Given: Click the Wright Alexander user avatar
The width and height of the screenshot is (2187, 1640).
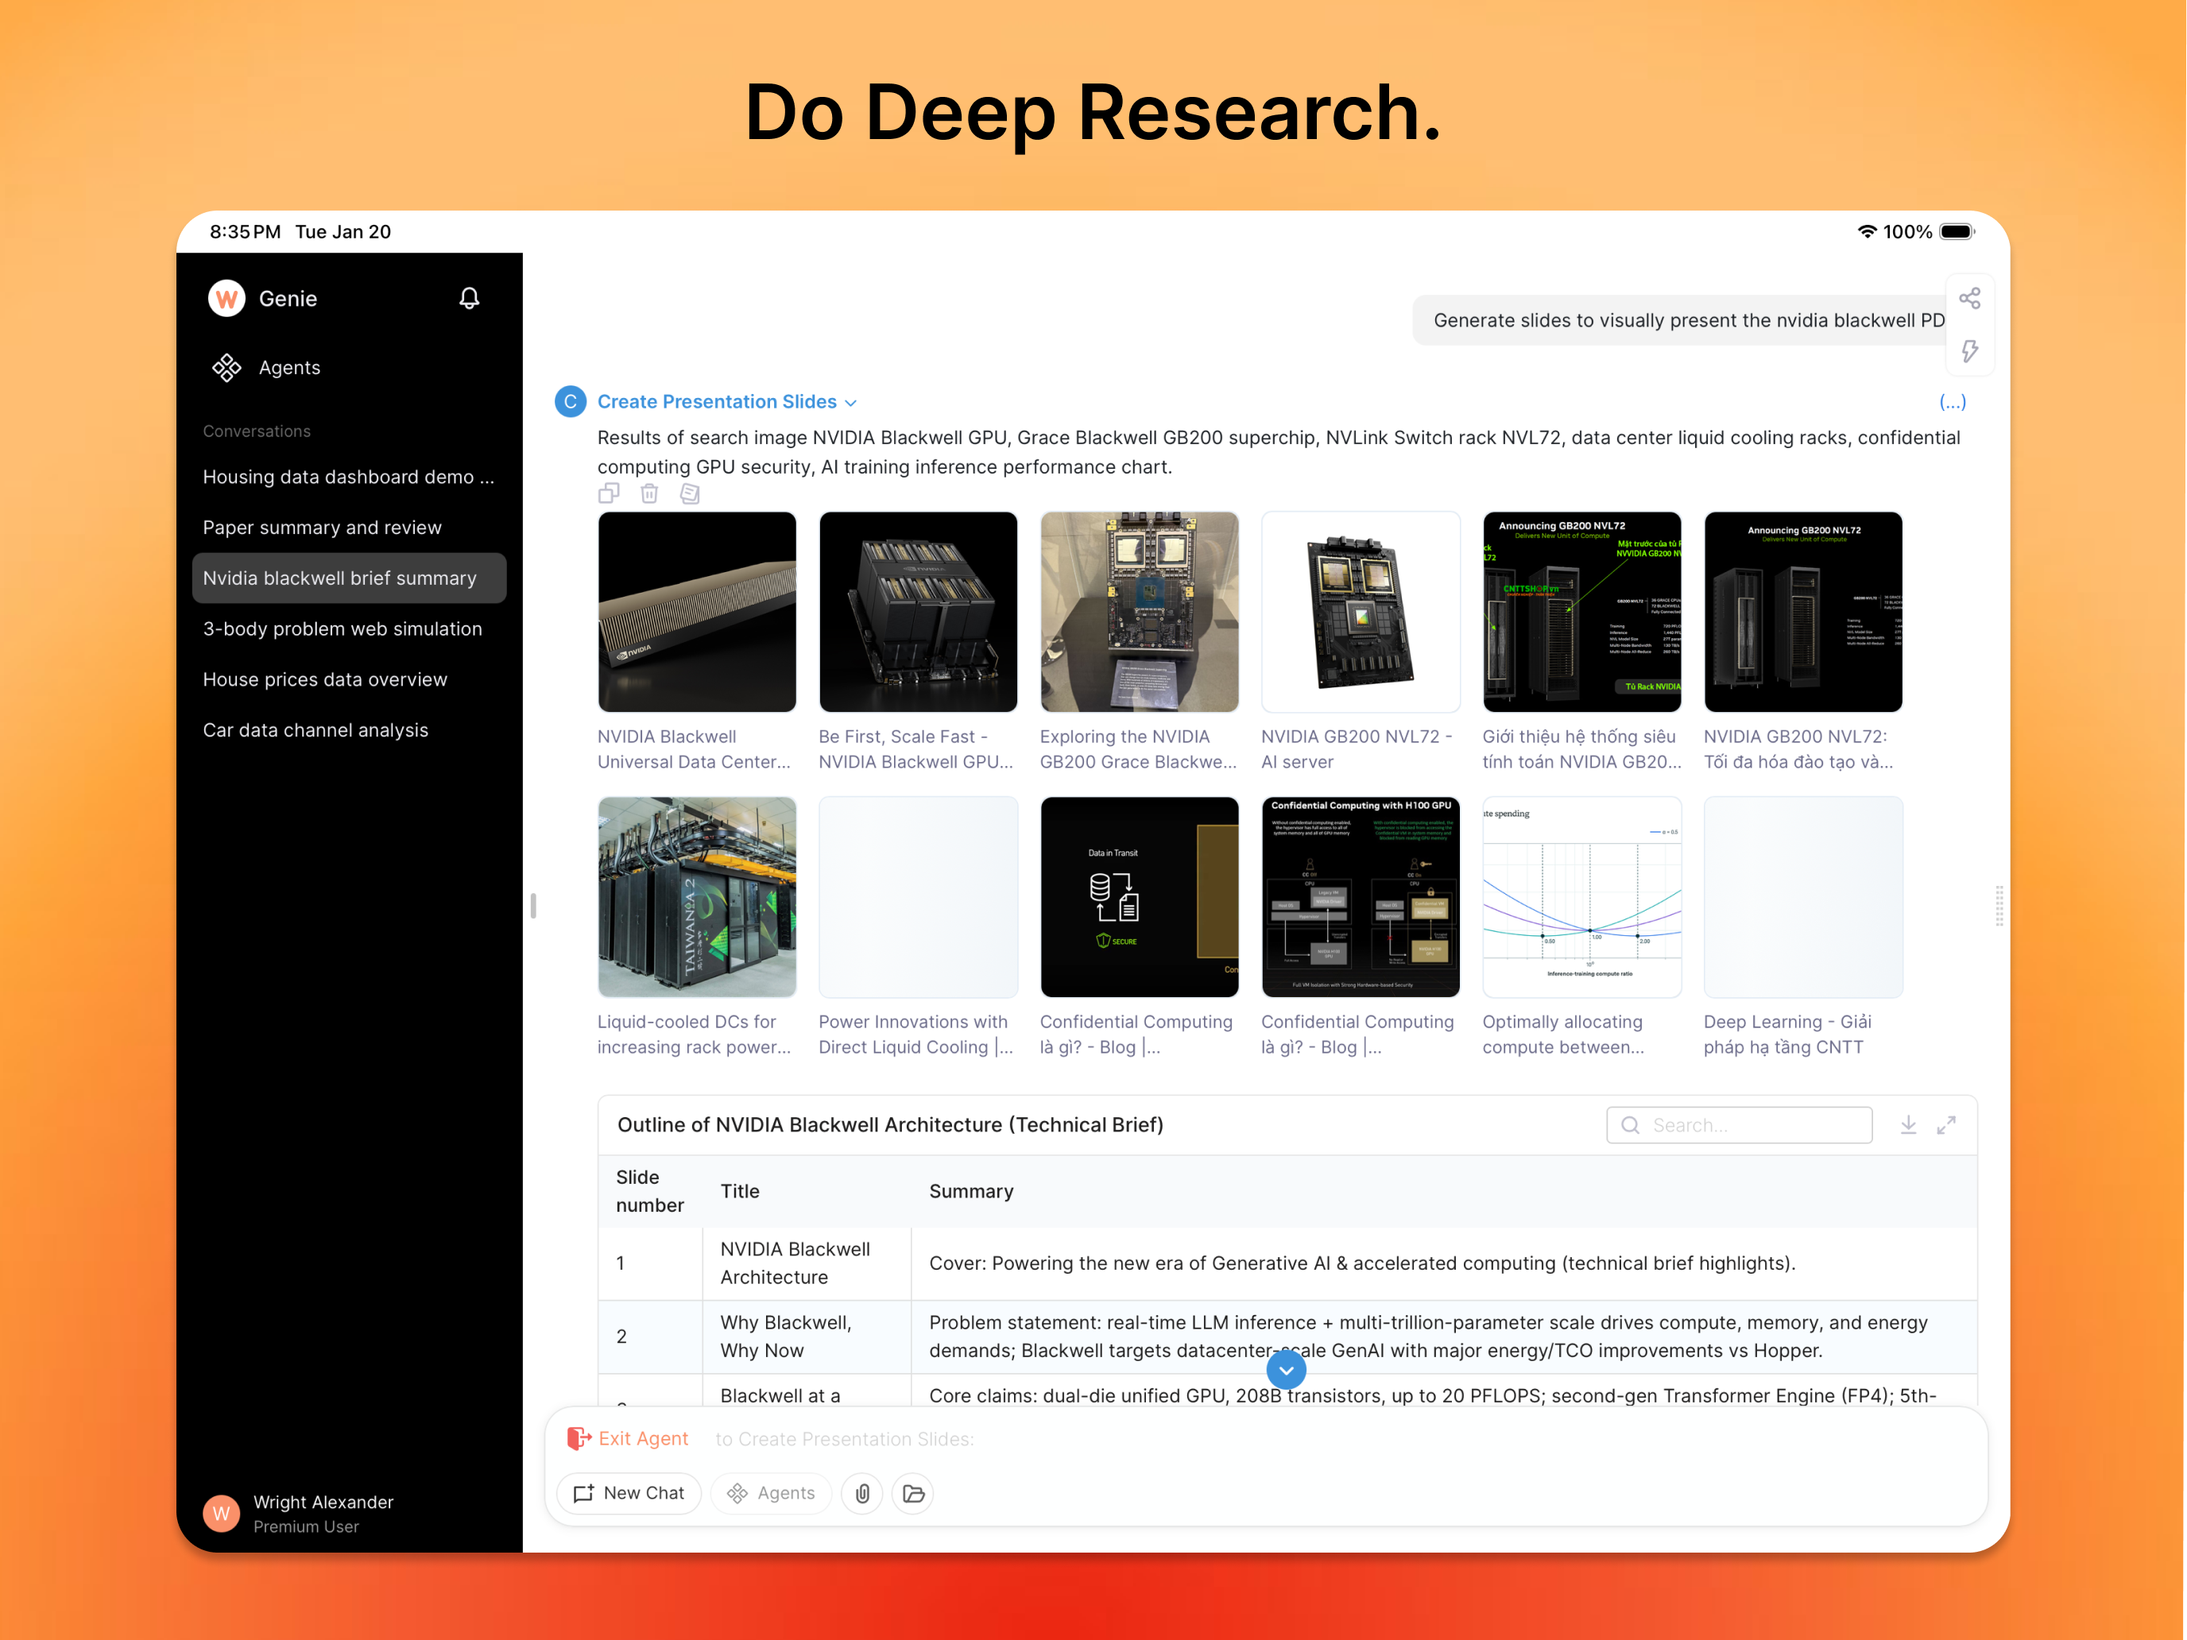Looking at the screenshot, I should coord(222,1513).
